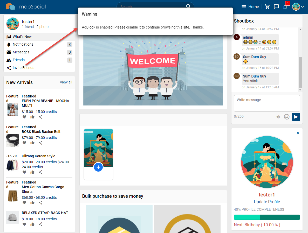This screenshot has width=308, height=233.
Task: Send the shoutbox message
Action: pos(296,117)
